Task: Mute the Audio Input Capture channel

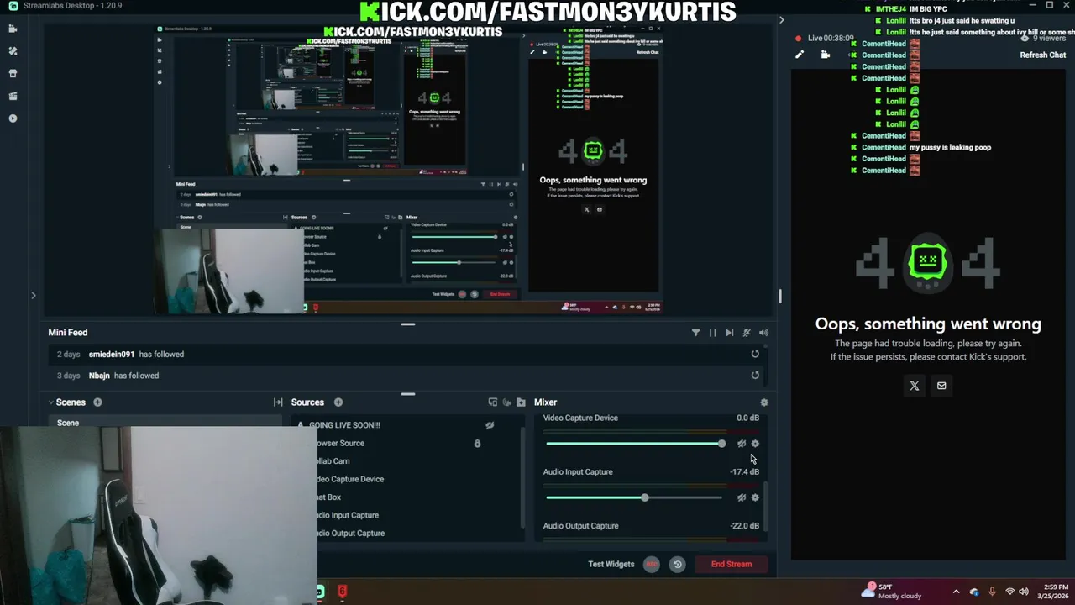Action: (x=741, y=497)
